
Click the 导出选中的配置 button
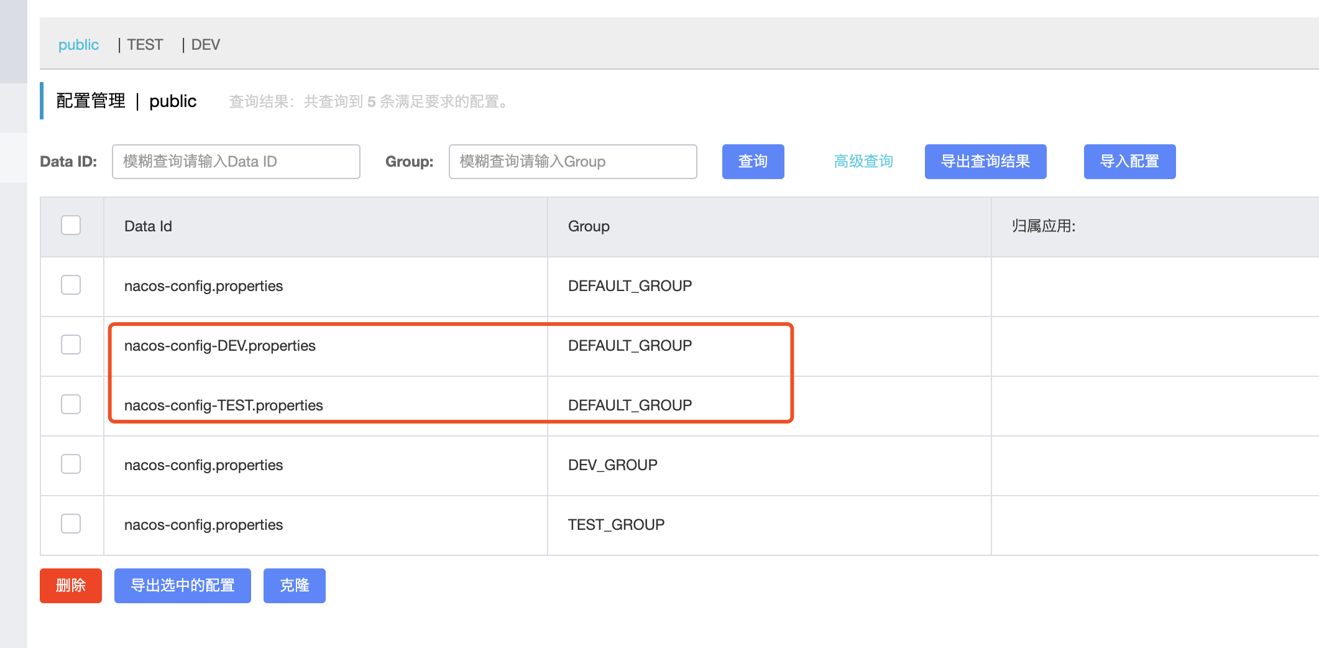[182, 586]
